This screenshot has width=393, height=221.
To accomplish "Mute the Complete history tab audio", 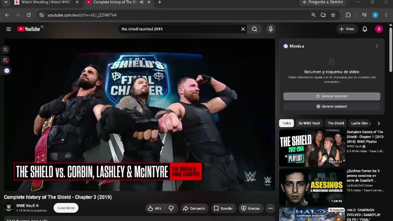I will coord(142,2).
